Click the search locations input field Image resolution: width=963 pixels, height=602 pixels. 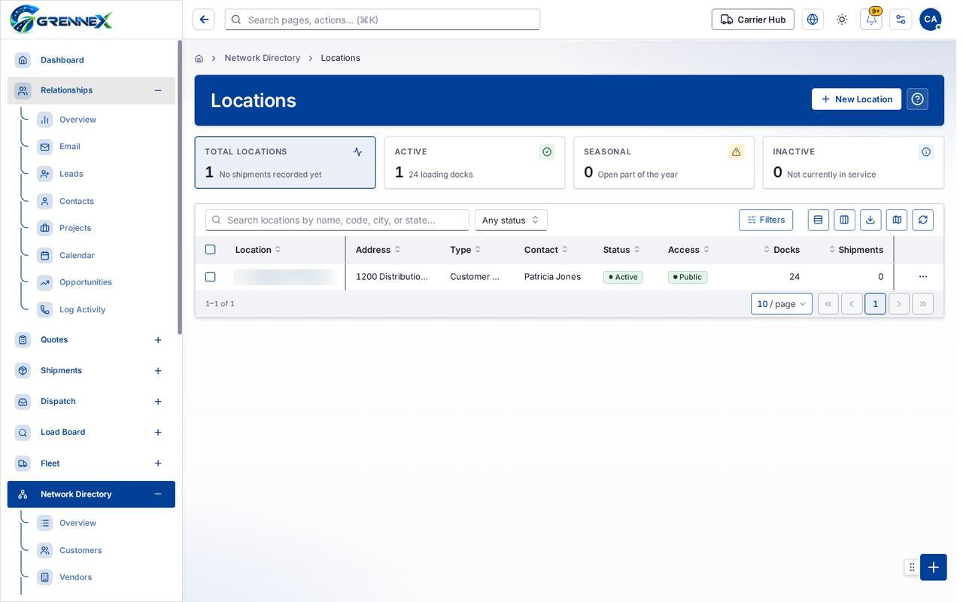337,220
